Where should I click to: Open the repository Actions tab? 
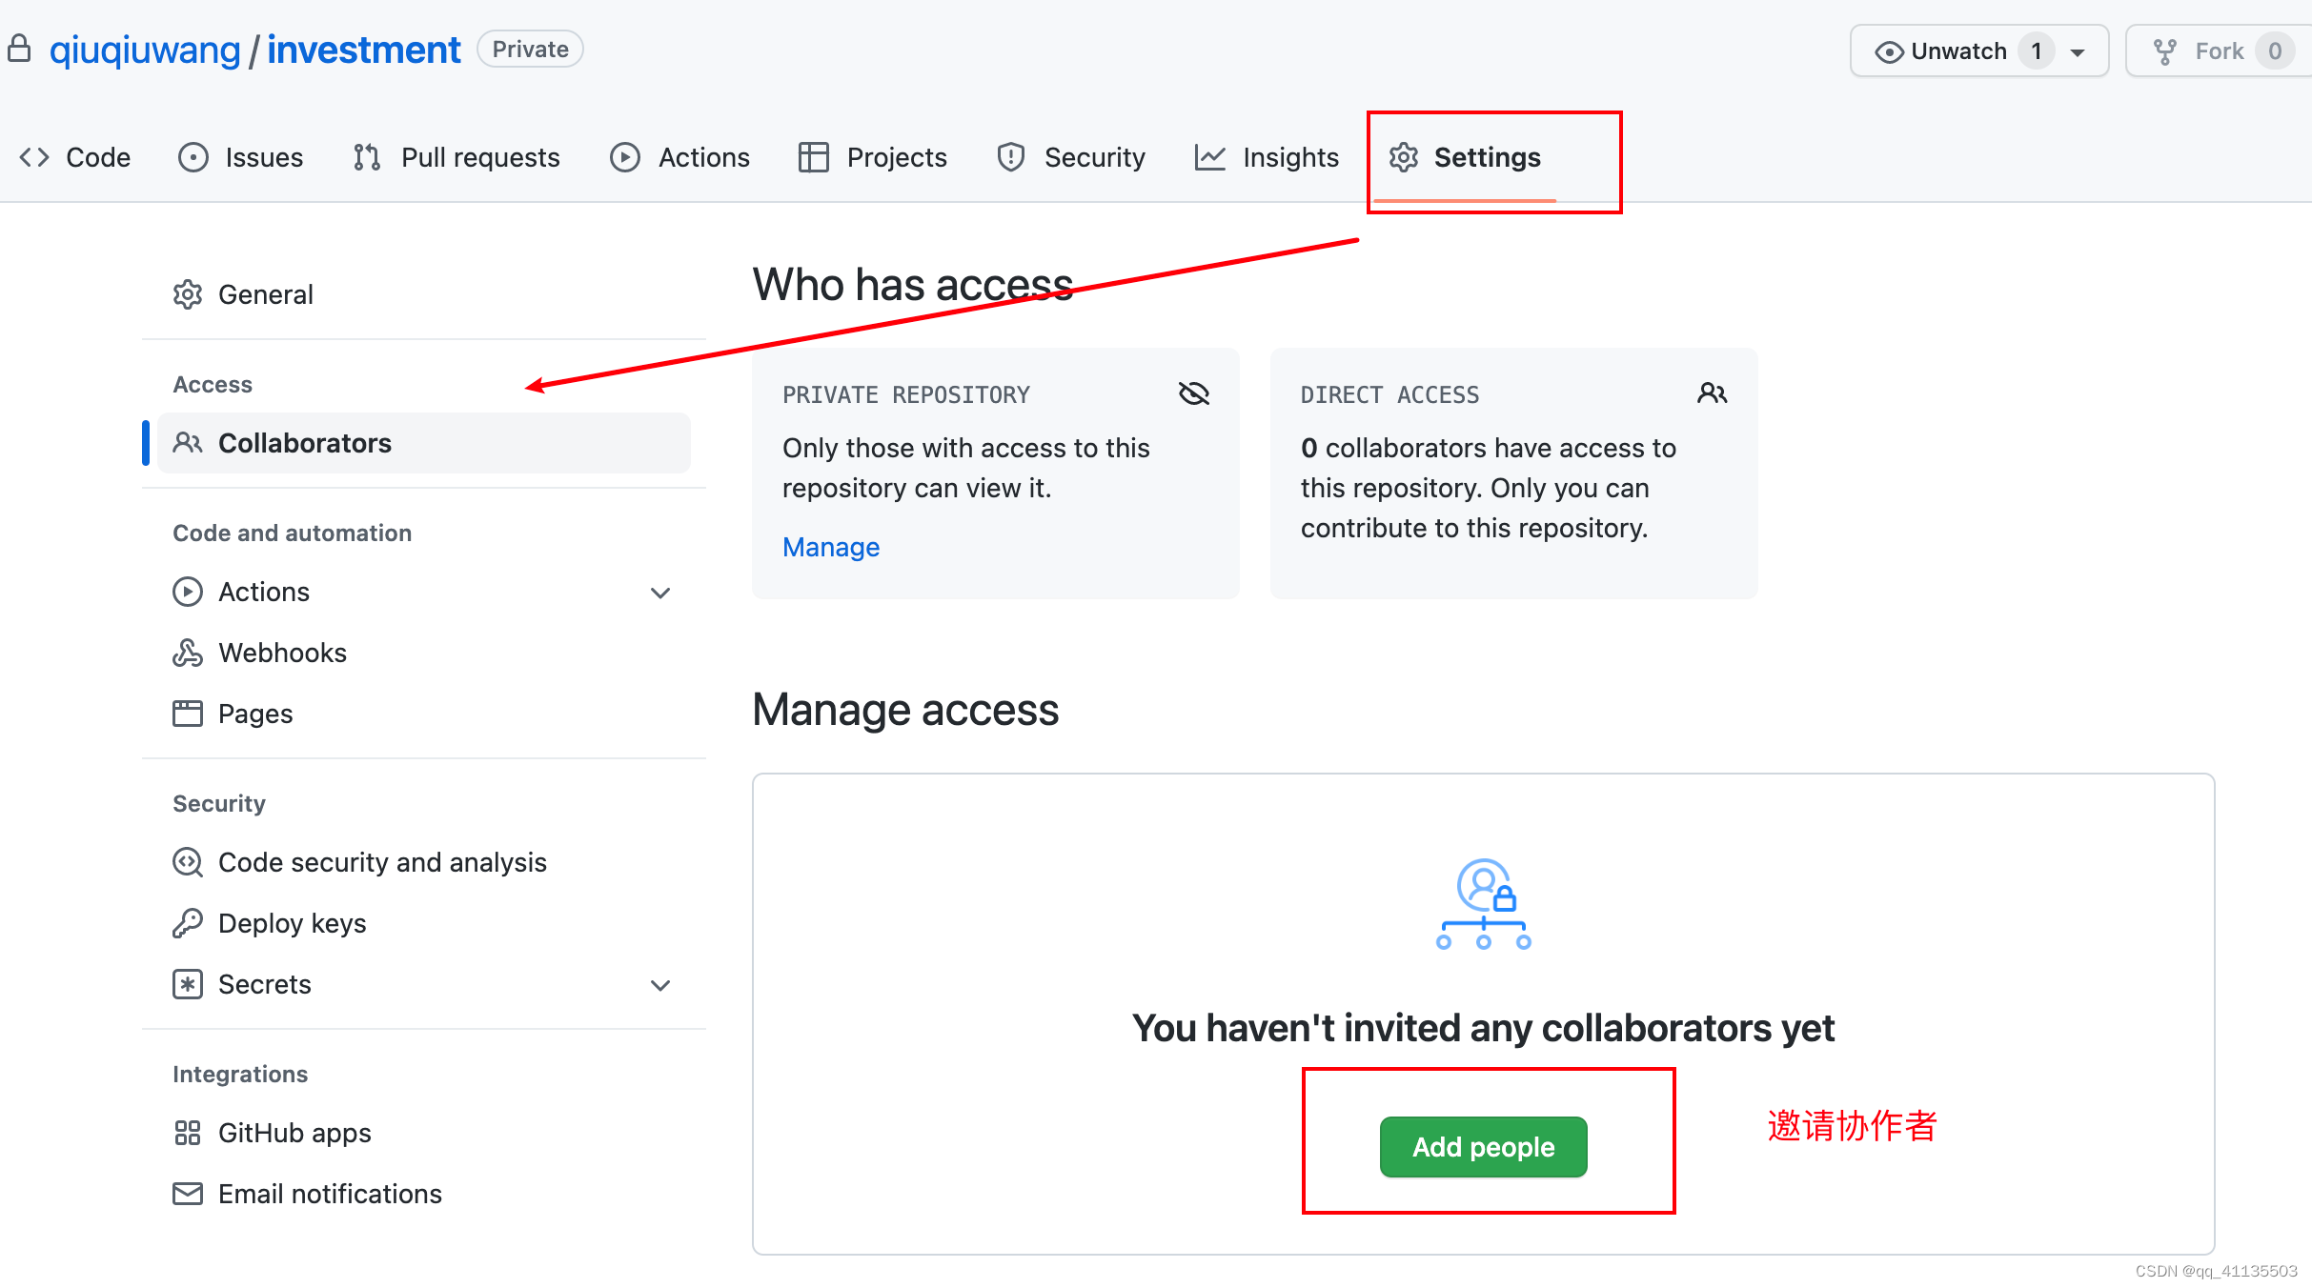point(679,157)
